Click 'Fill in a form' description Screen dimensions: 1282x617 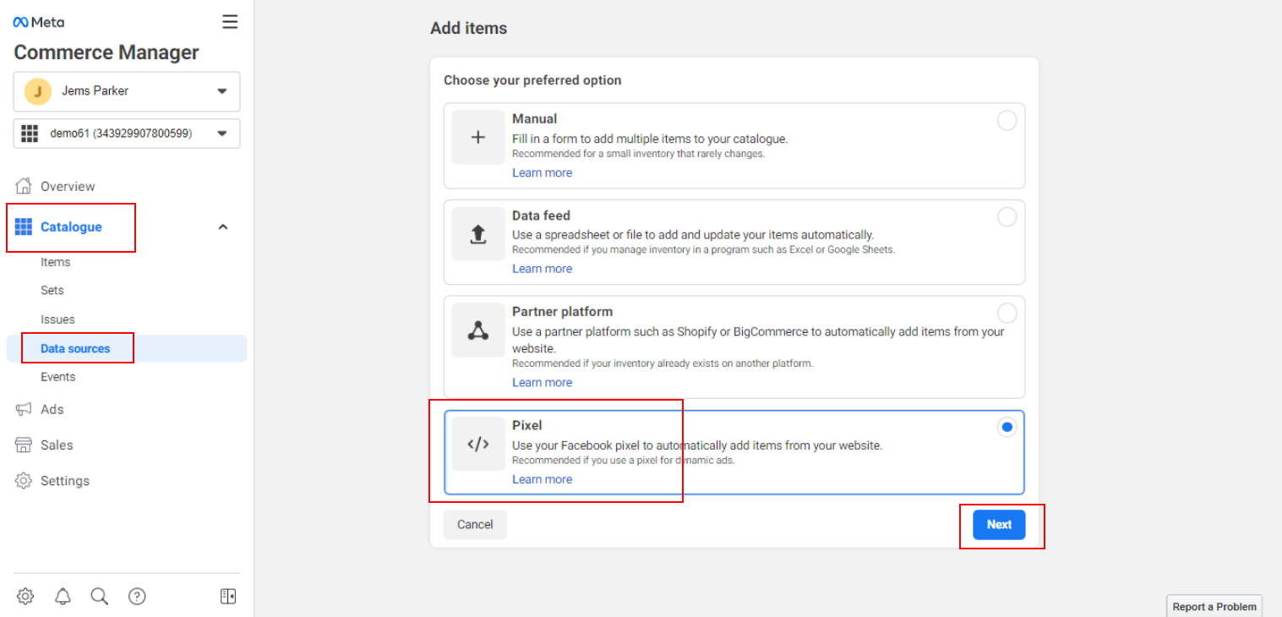coord(650,139)
